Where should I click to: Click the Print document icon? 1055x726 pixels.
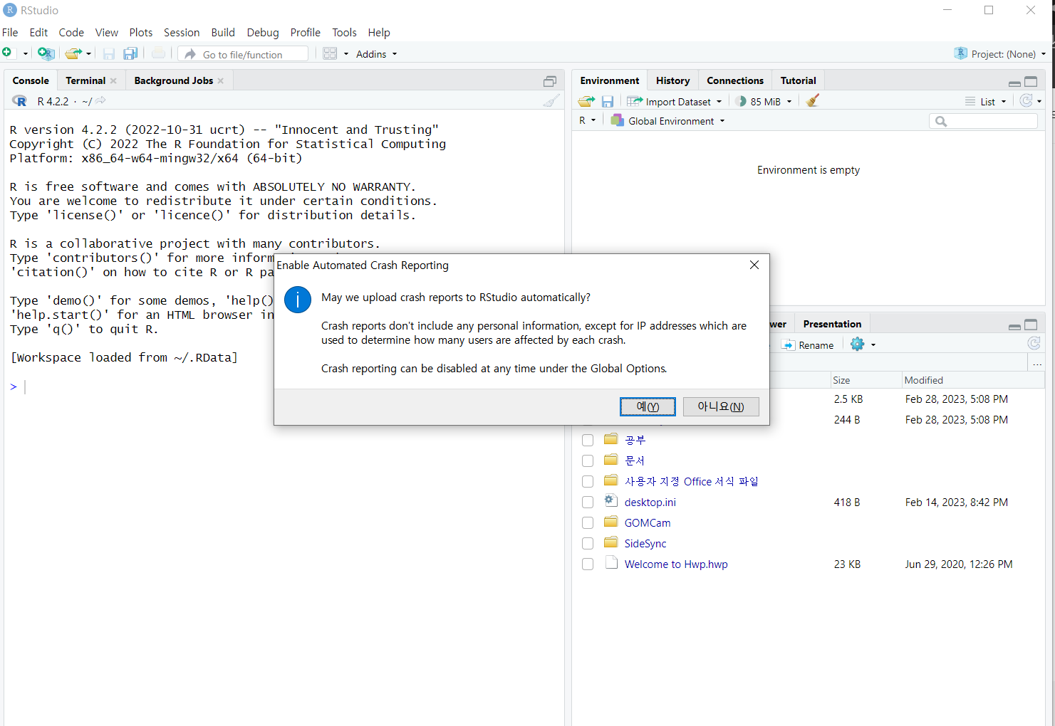click(159, 53)
